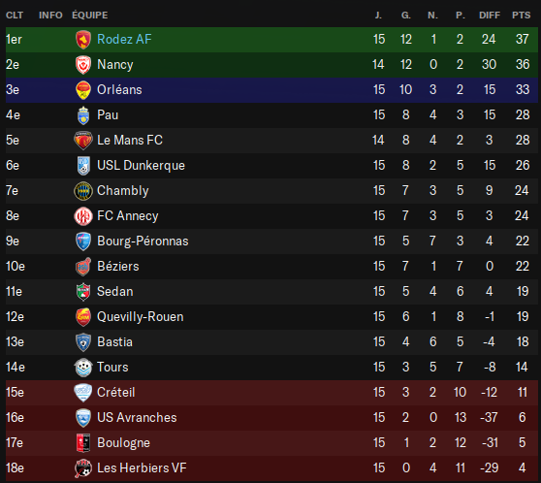Open the Rodez AF team link

click(x=124, y=40)
